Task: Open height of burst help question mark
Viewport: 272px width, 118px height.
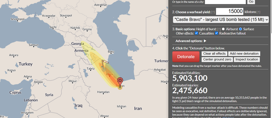Action: 219,29
